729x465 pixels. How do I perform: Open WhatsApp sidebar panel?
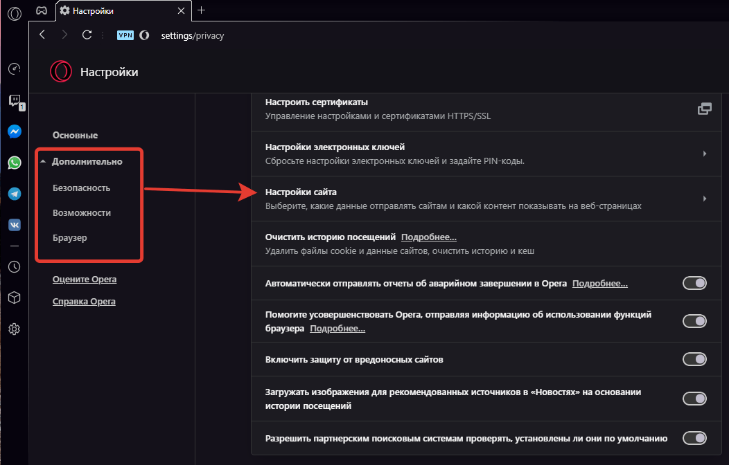14,163
